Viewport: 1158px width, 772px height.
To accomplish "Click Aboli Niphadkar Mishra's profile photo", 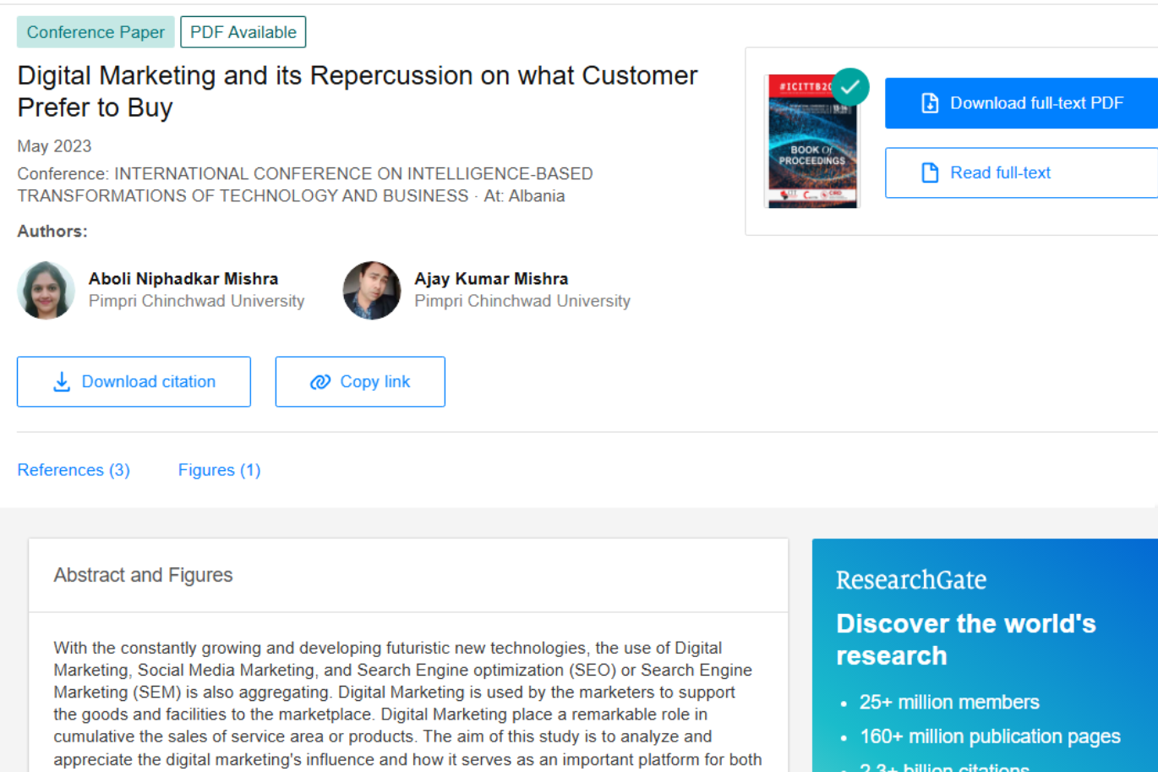I will point(46,290).
